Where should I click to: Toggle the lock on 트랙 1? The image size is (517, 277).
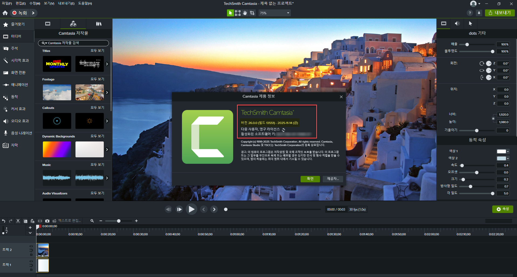coord(31,269)
